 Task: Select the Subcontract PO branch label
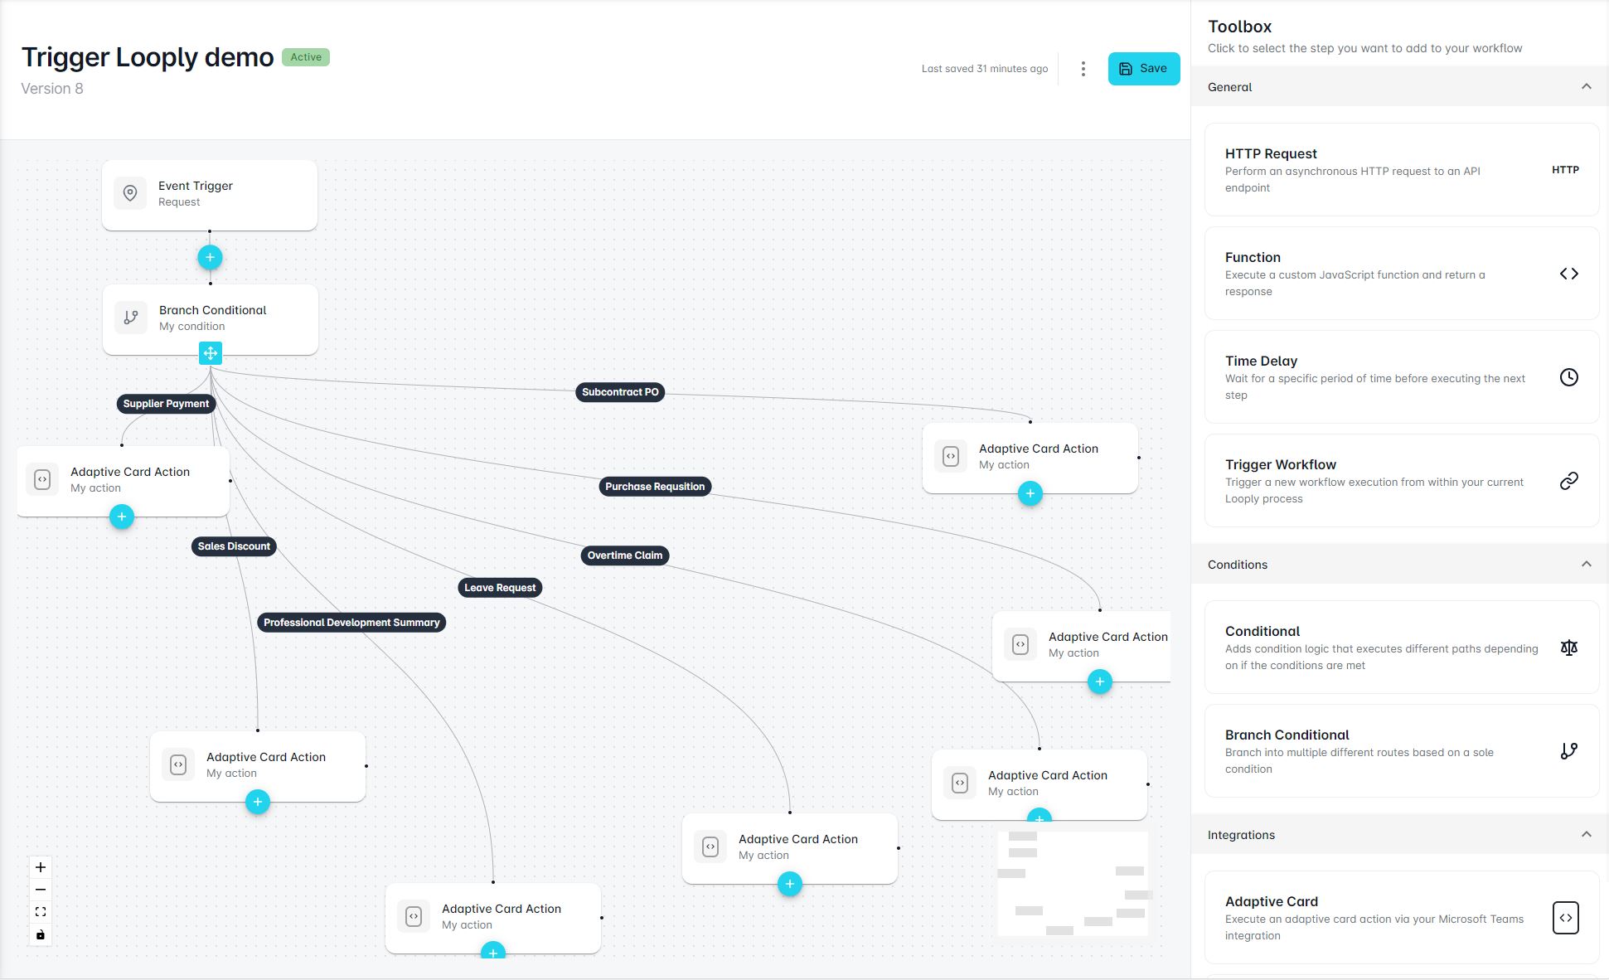tap(620, 392)
